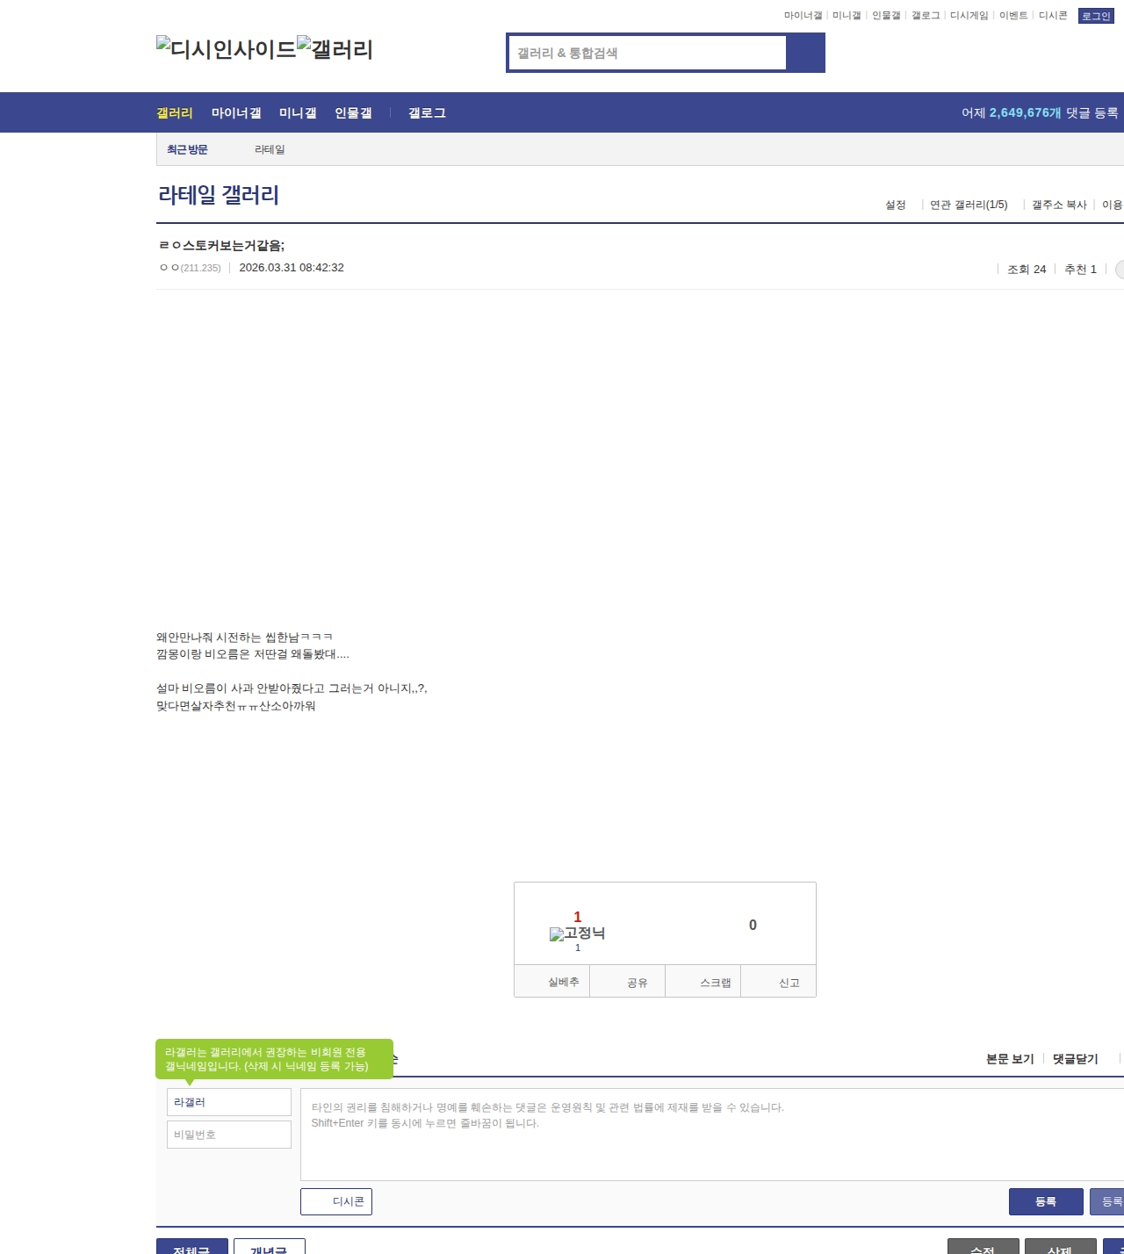Open 마이너갤 in the top utility links
1124x1254 pixels.
(x=803, y=16)
